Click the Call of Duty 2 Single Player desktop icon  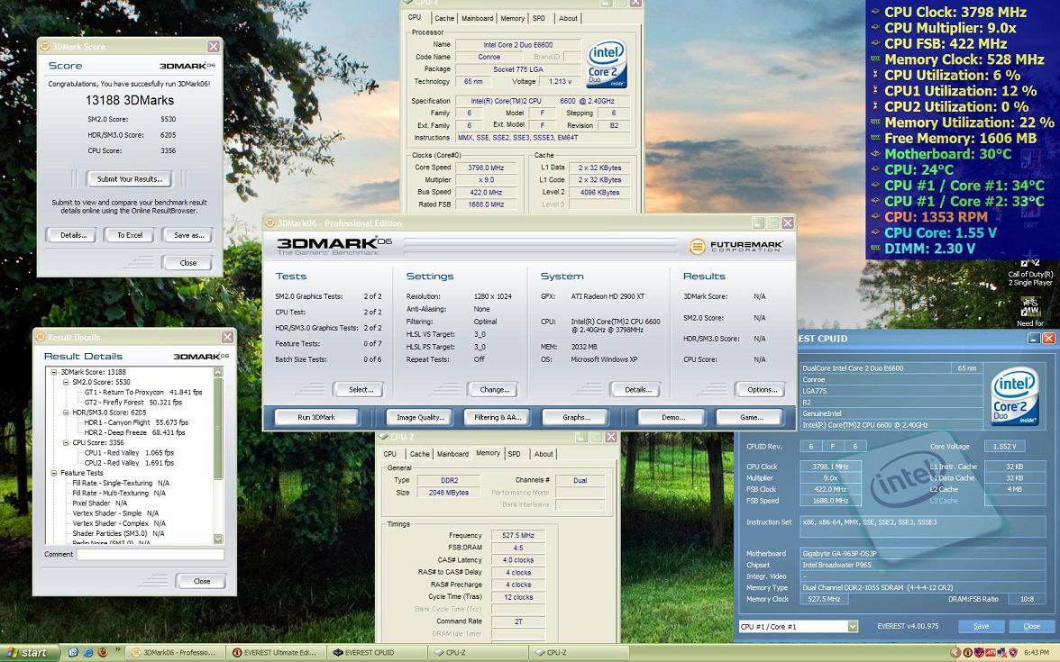point(1029,274)
